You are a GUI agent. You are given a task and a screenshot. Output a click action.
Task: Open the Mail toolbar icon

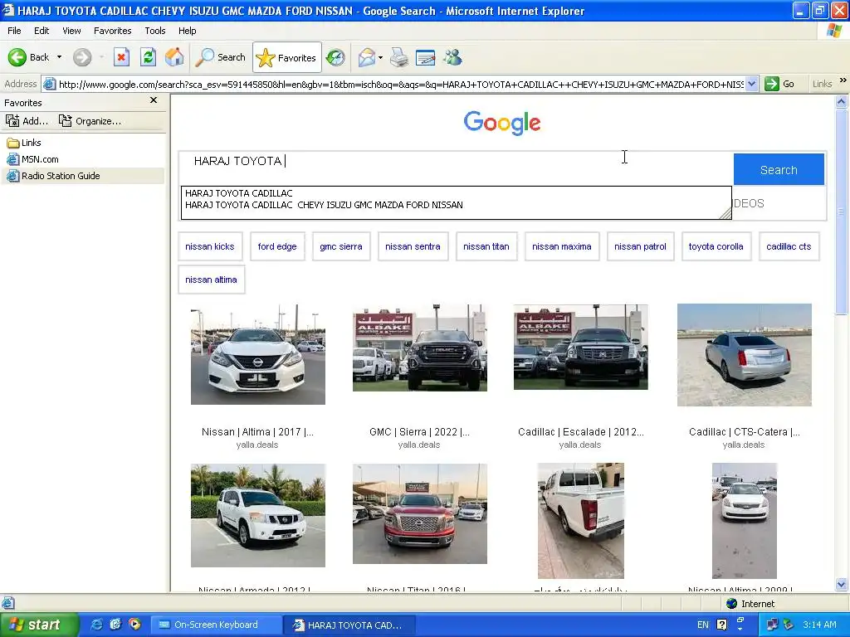point(367,57)
